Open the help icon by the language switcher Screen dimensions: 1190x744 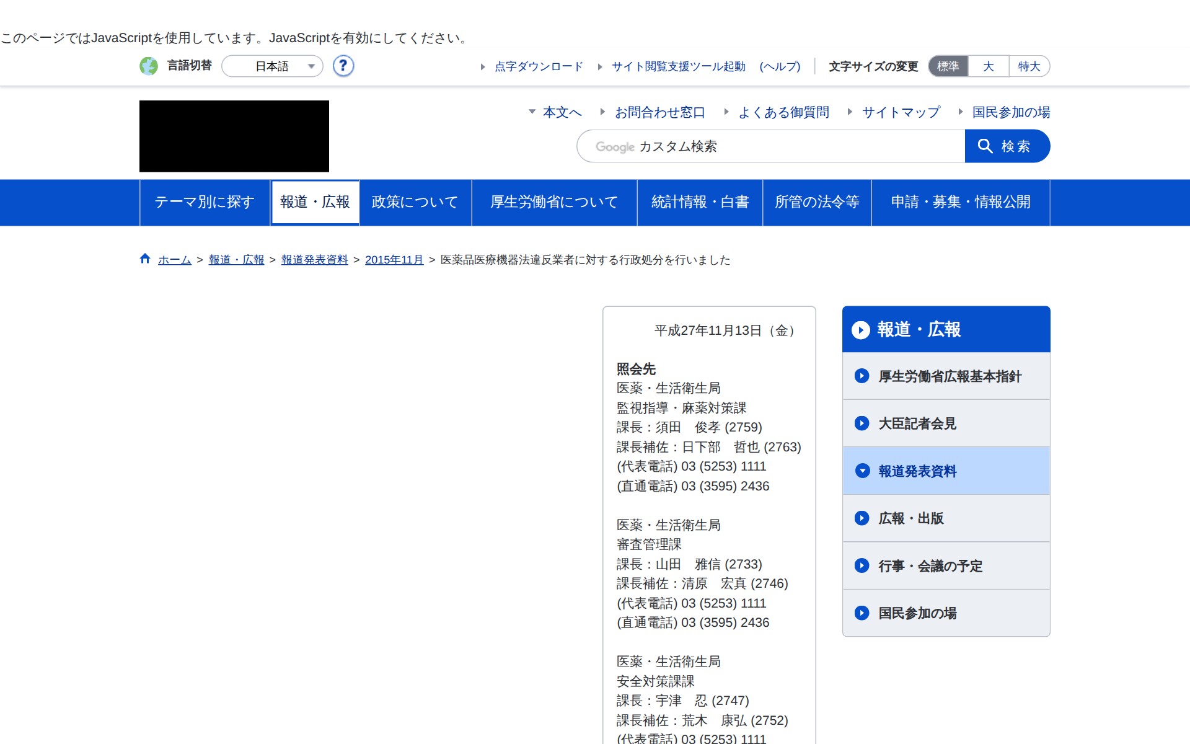pyautogui.click(x=343, y=66)
